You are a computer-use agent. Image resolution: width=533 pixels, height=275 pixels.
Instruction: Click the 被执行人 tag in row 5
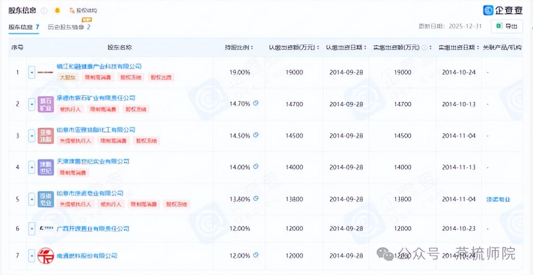[111, 204]
